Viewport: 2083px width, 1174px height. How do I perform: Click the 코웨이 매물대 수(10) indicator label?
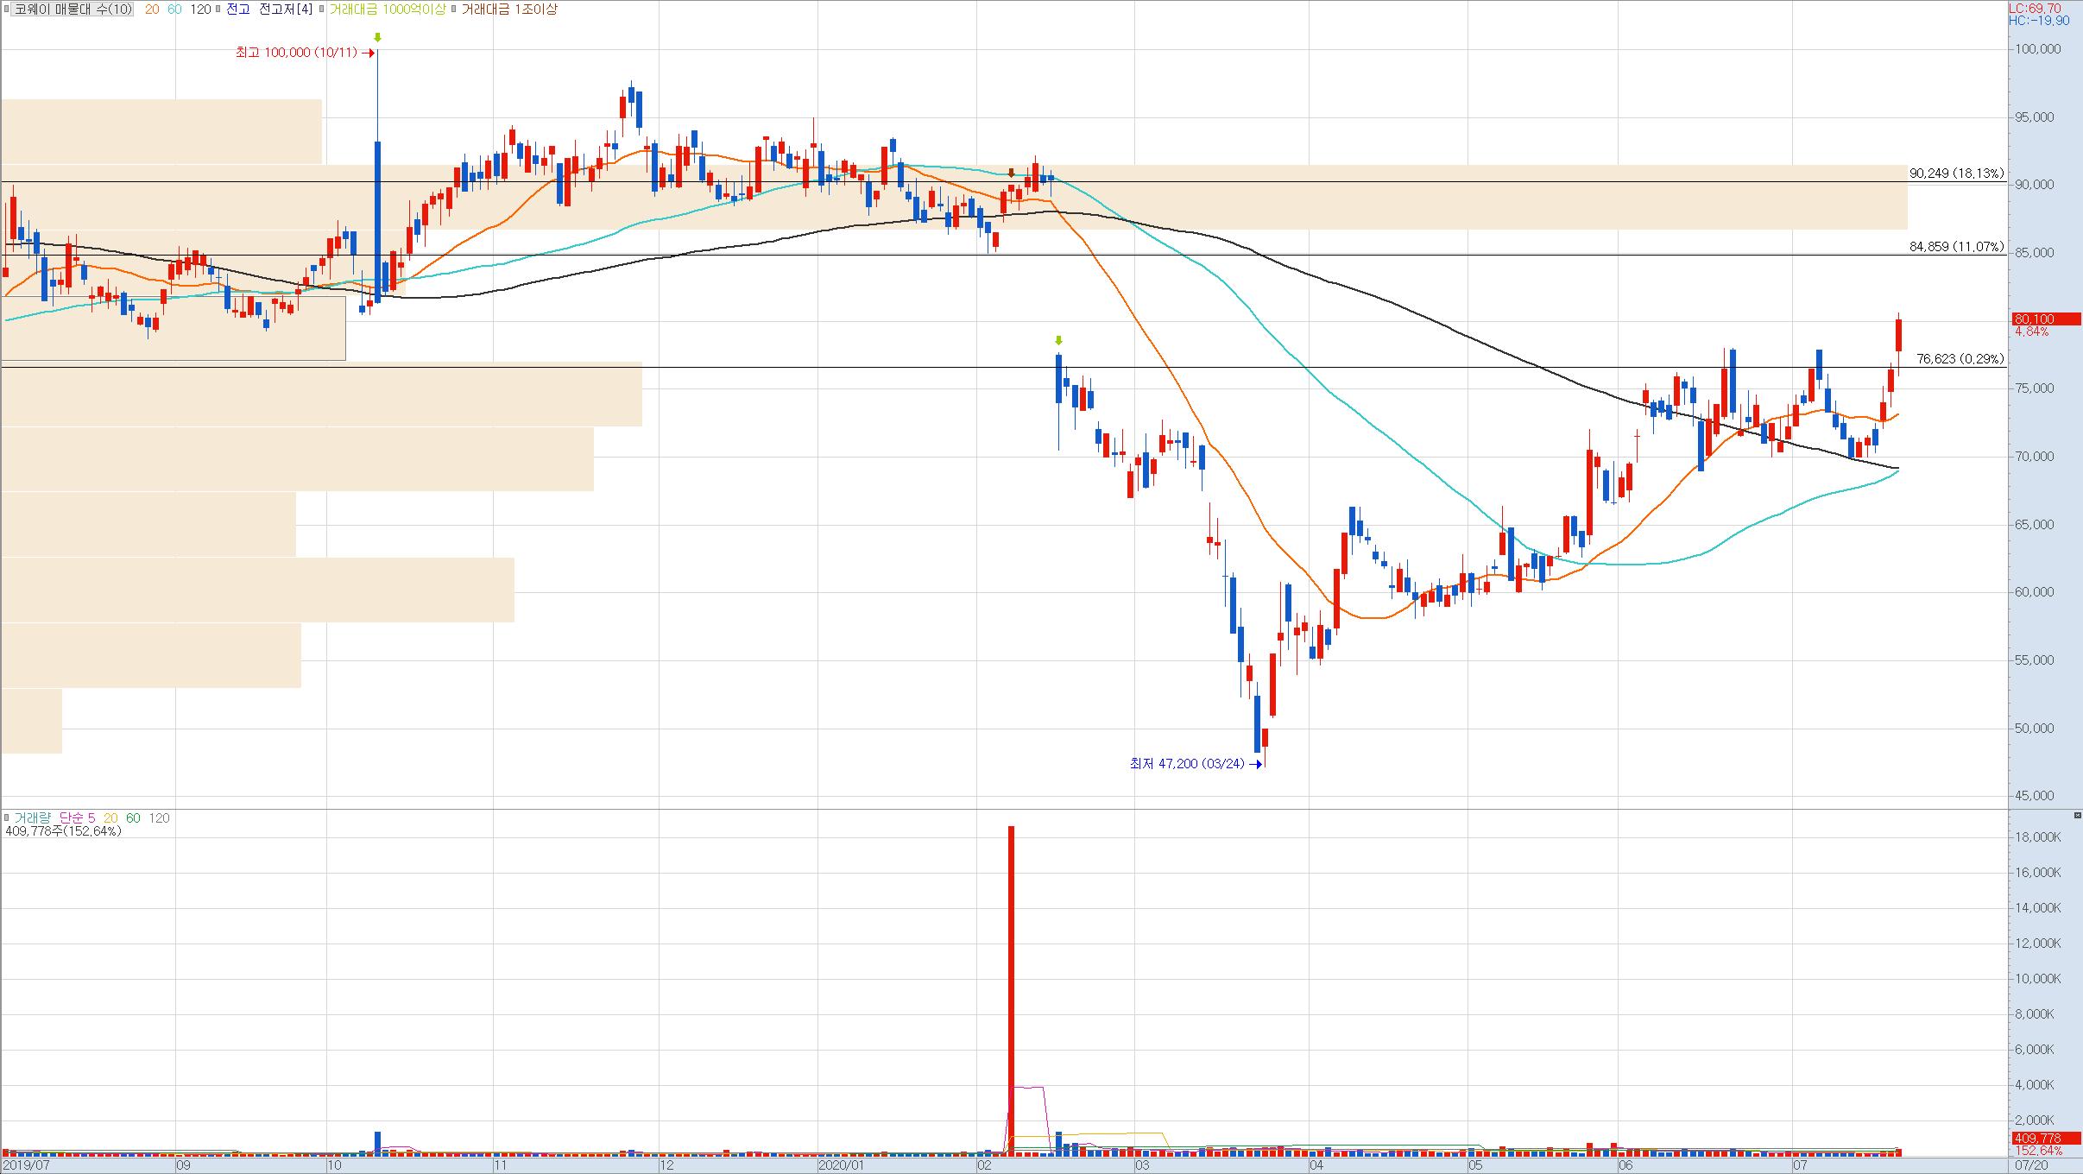point(73,9)
